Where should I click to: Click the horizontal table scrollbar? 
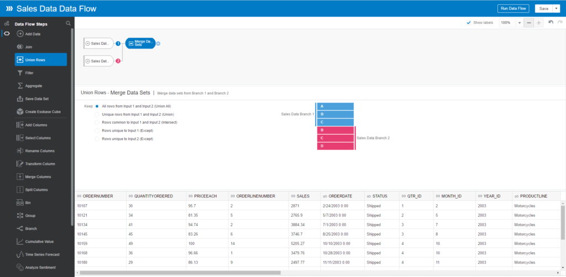[180, 273]
